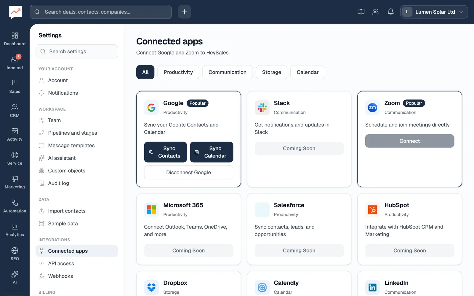Open the documentation book icon
The width and height of the screenshot is (474, 296).
(x=361, y=12)
